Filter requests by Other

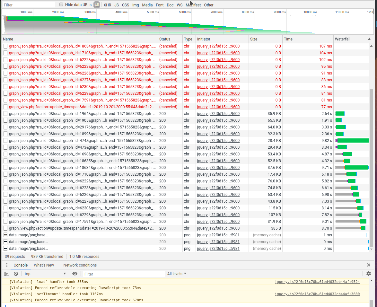[x=209, y=5]
